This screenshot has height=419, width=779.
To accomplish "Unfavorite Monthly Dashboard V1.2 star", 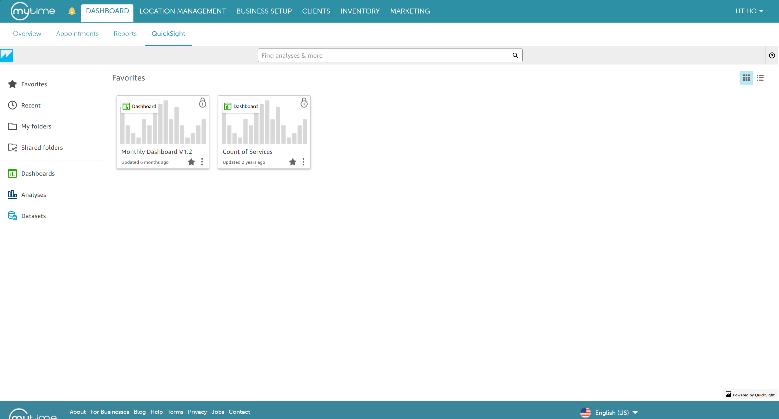I will (191, 162).
